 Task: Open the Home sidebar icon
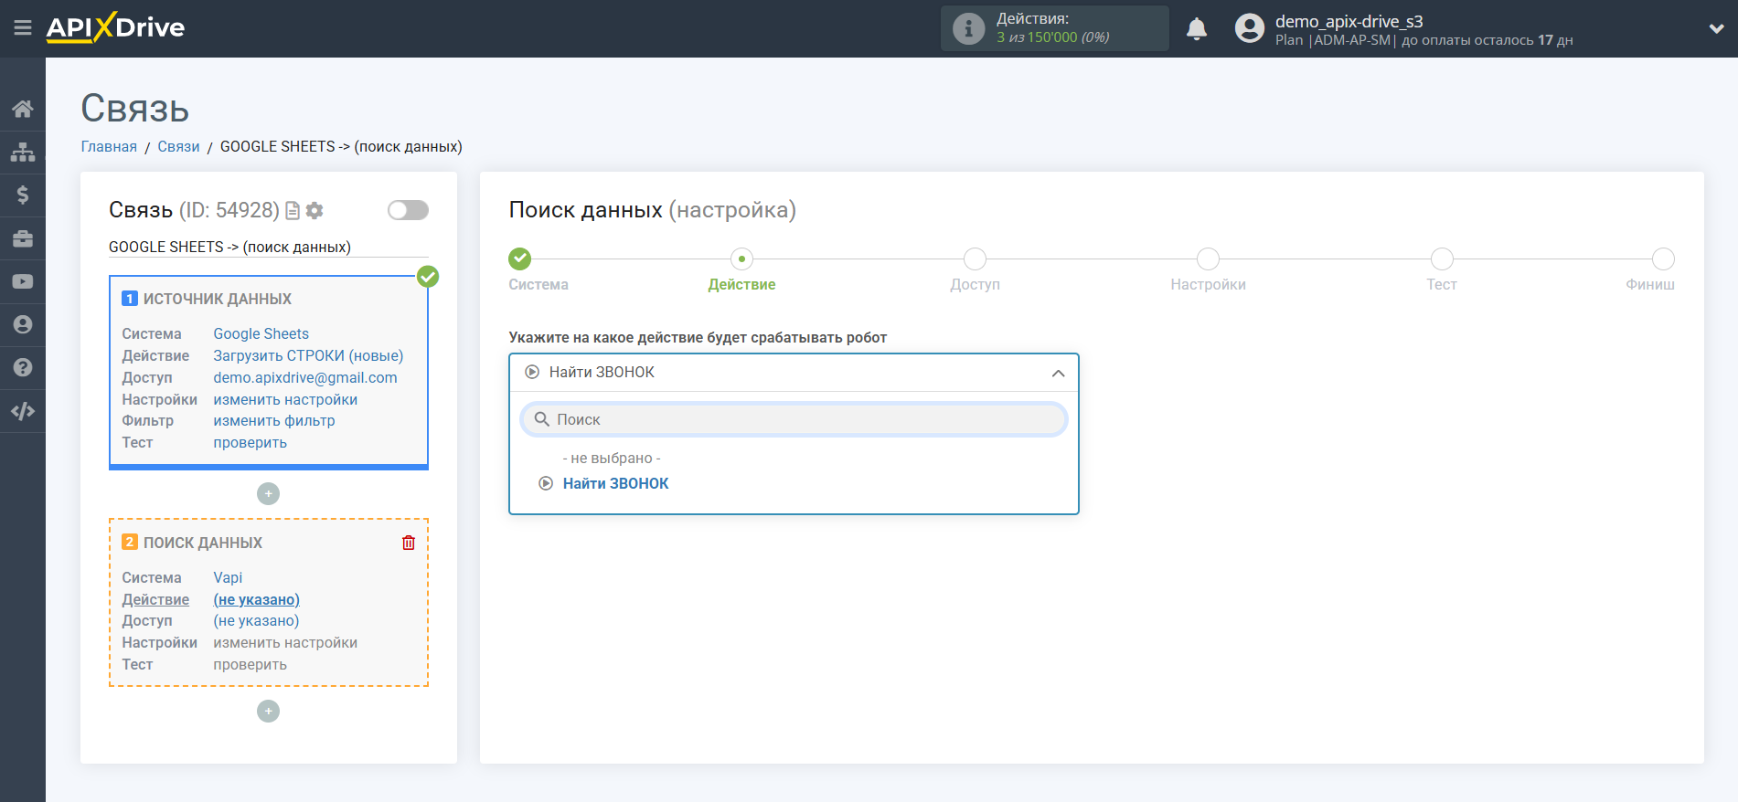23,109
